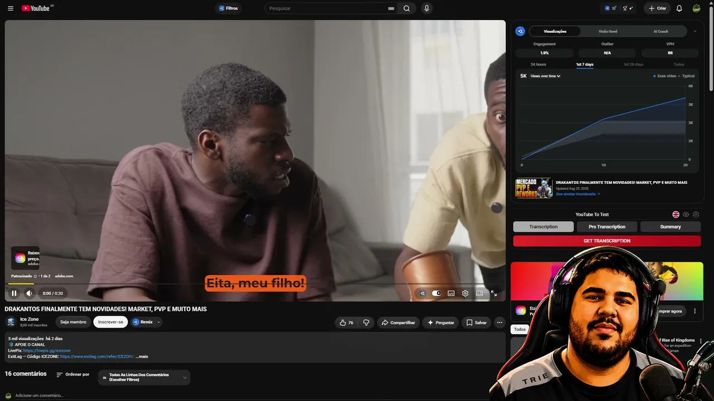Dislike the video with thumbs down
This screenshot has height=401, width=714.
[x=366, y=322]
